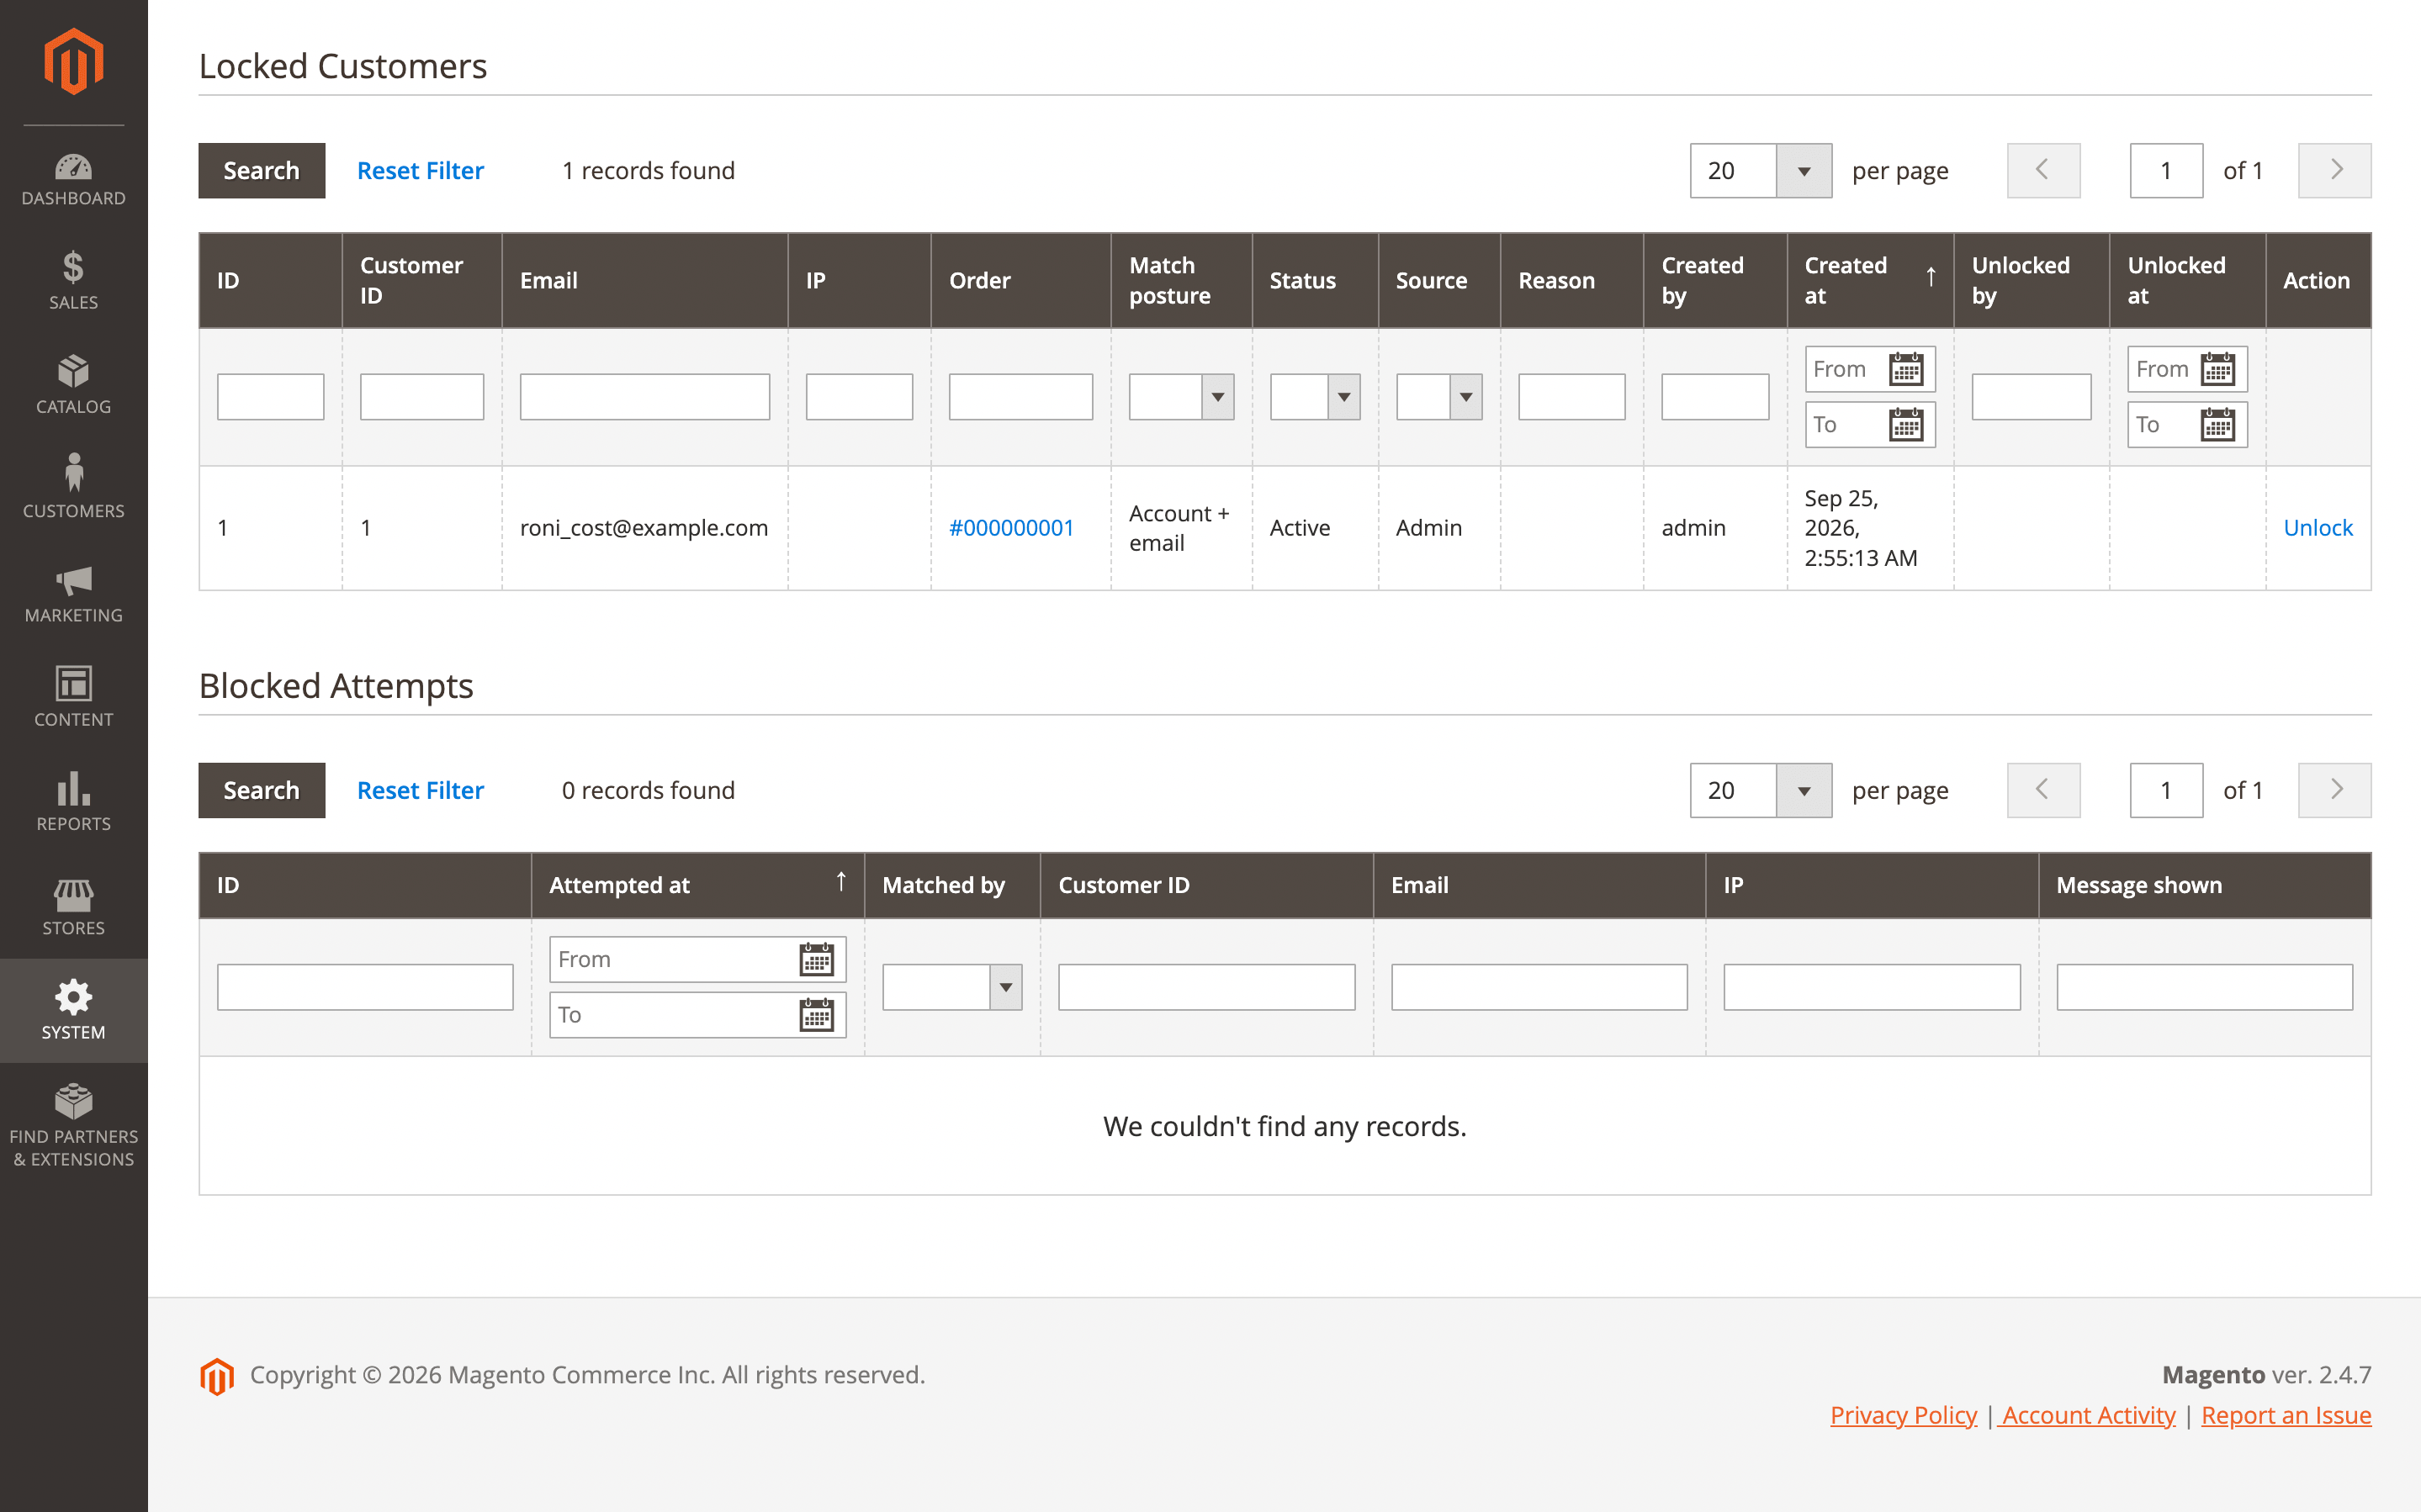The width and height of the screenshot is (2421, 1512).
Task: Open the Catalog menu
Action: [73, 386]
